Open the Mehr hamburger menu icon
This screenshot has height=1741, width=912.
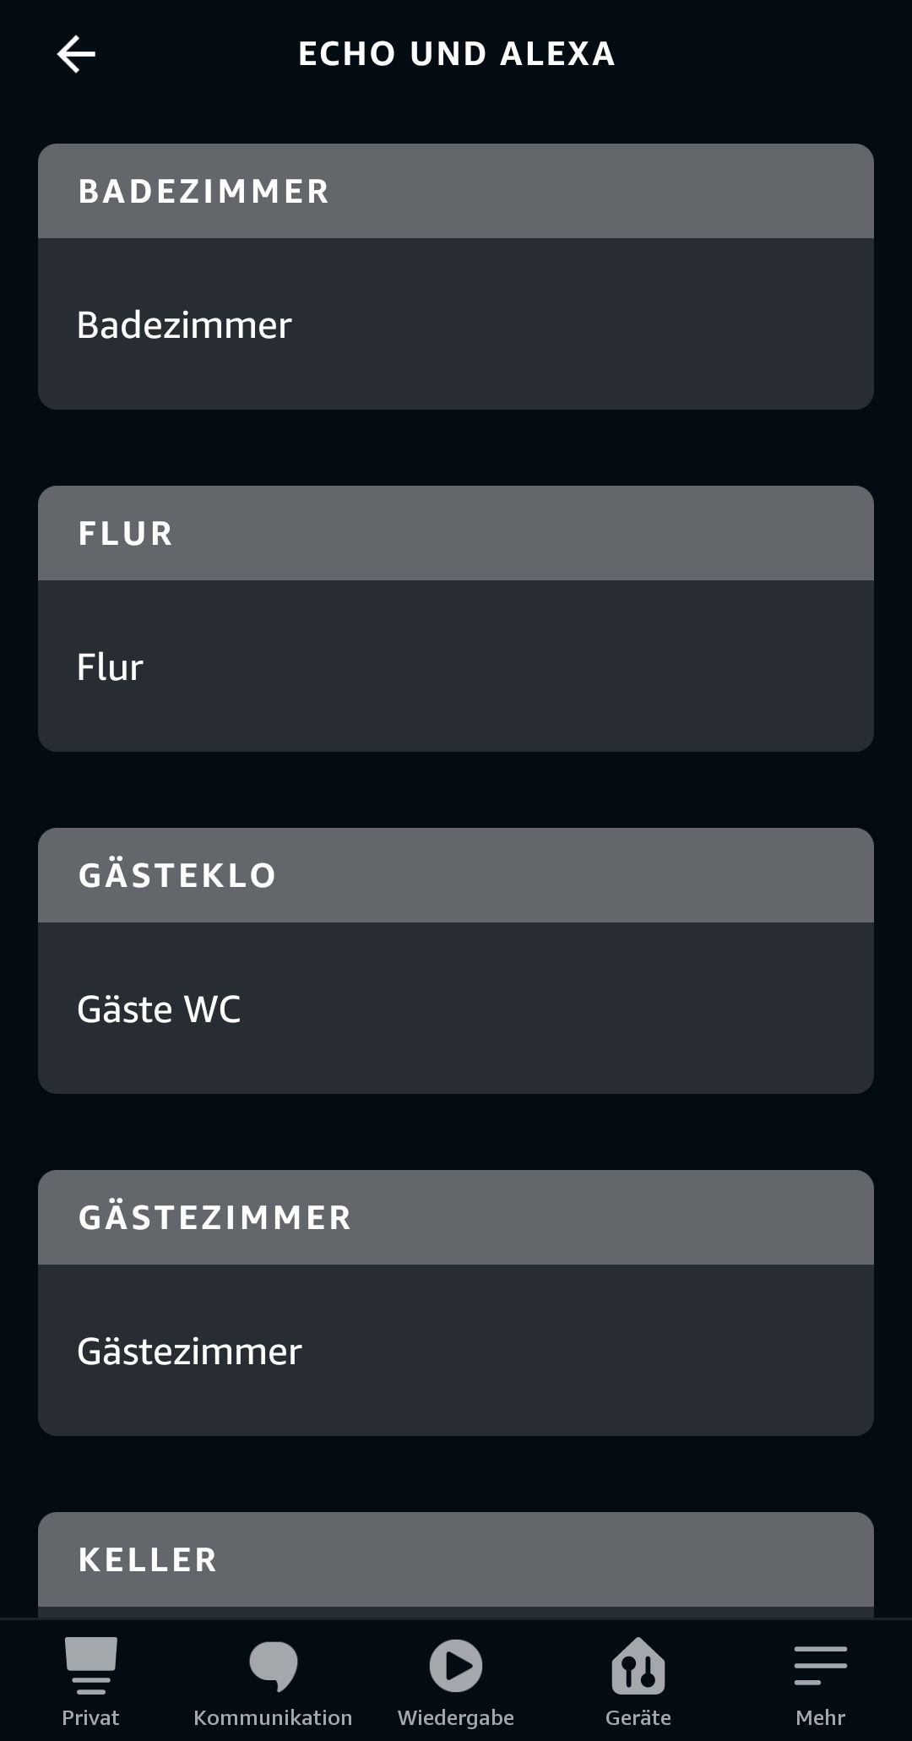[x=821, y=1665]
